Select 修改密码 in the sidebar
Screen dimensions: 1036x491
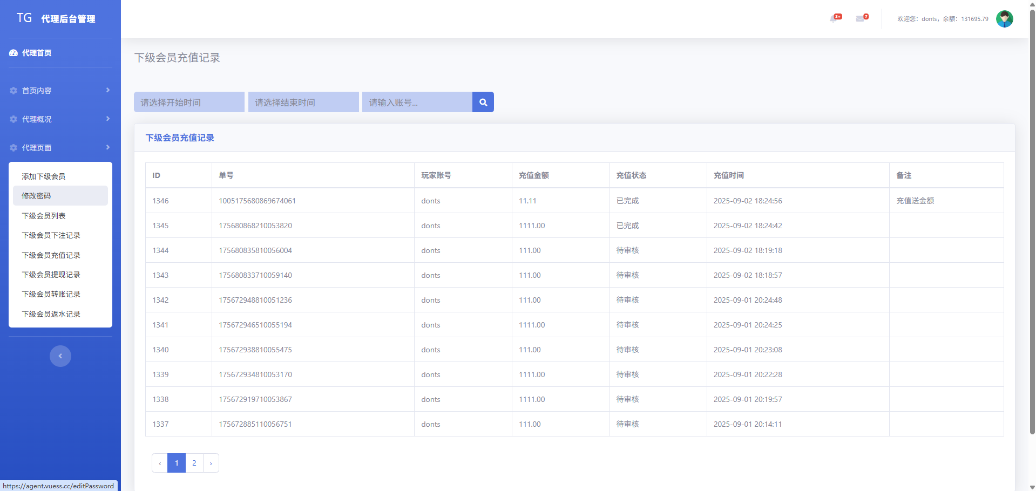[x=37, y=196]
